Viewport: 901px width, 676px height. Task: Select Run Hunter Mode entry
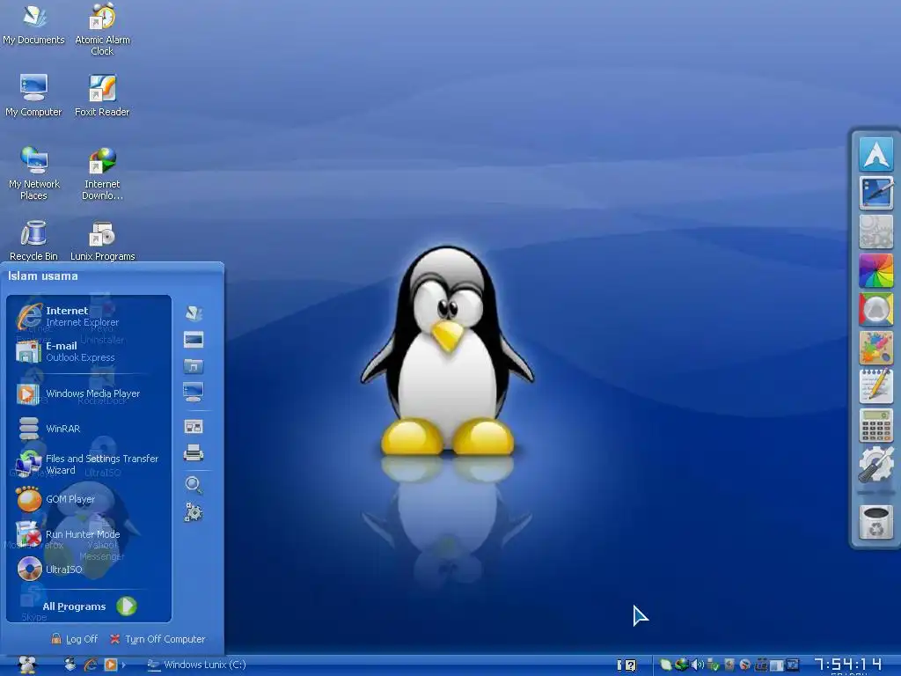(x=68, y=534)
